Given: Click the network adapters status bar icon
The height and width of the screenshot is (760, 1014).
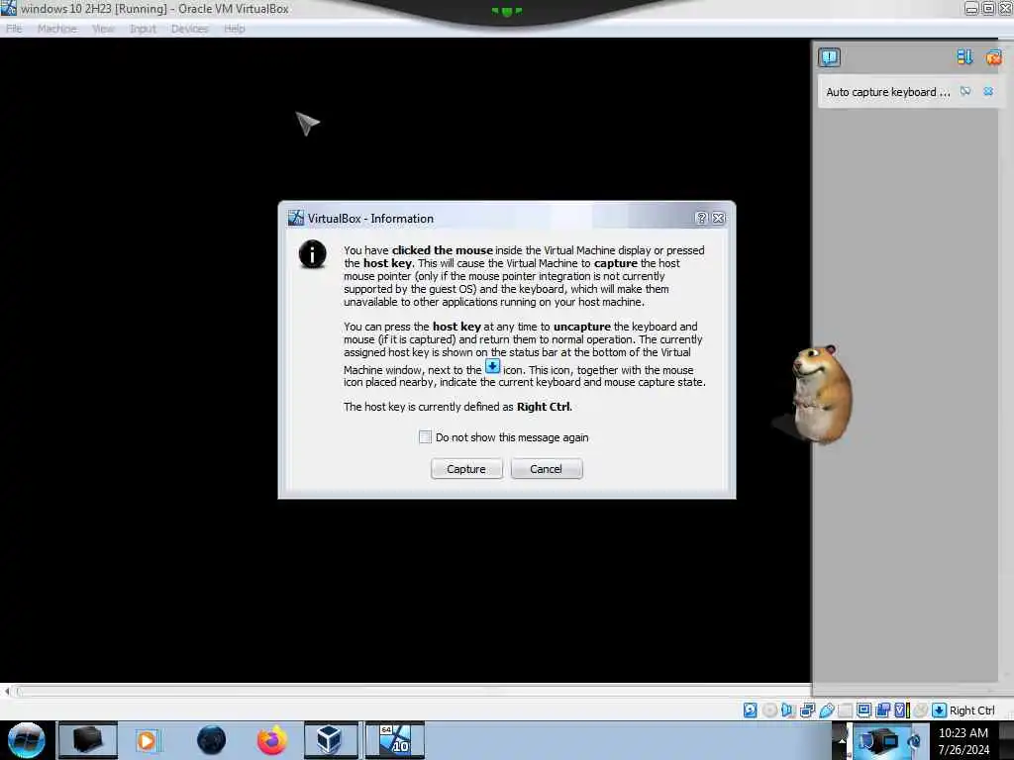Looking at the screenshot, I should coord(807,711).
